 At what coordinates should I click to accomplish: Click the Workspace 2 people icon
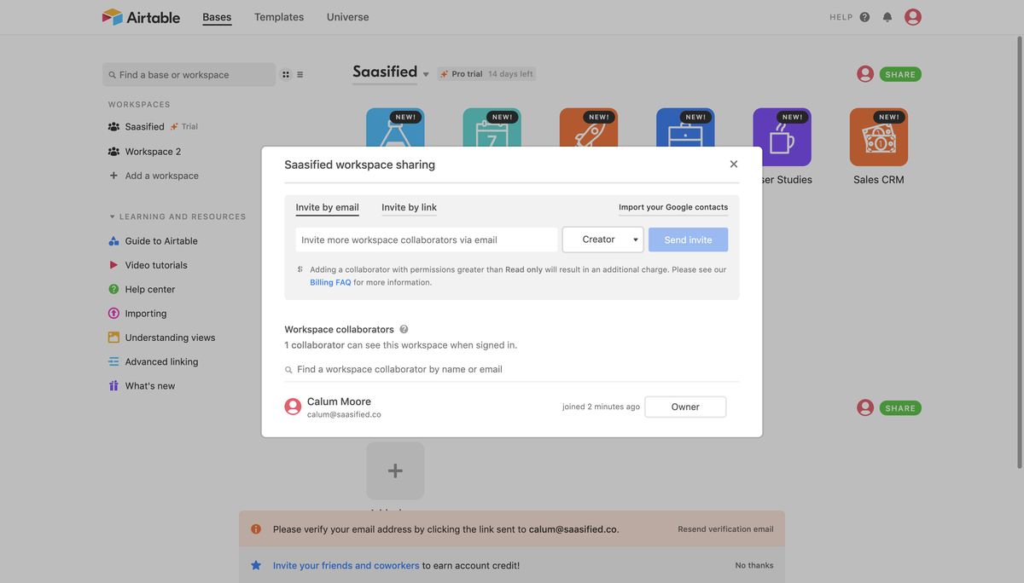[113, 152]
